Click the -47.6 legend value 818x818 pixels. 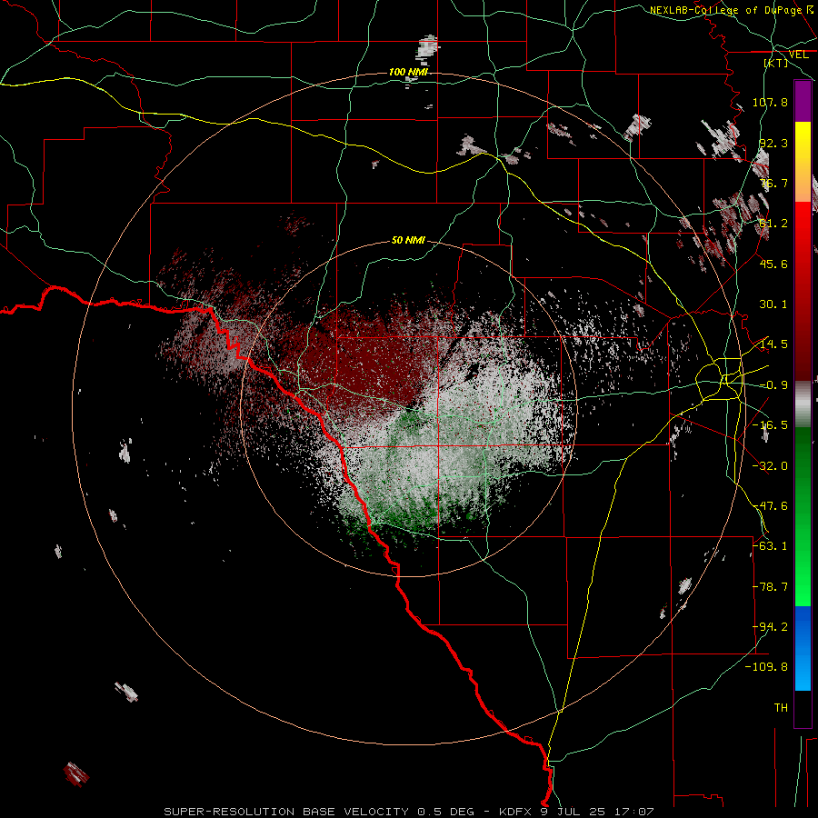770,506
